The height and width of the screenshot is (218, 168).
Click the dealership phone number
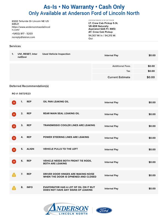pyautogui.click(x=22, y=34)
